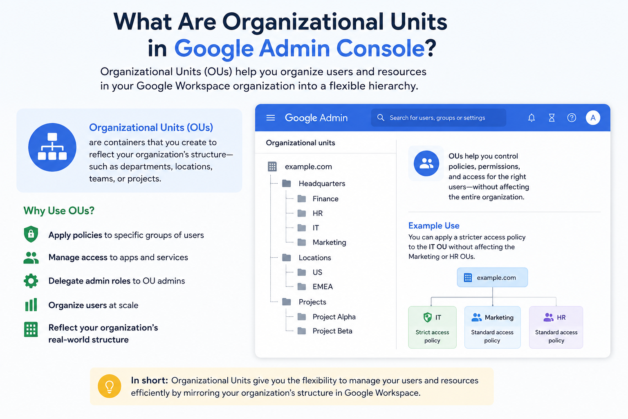The image size is (628, 419).
Task: Click the example.com node in the diagram
Action: coord(492,277)
